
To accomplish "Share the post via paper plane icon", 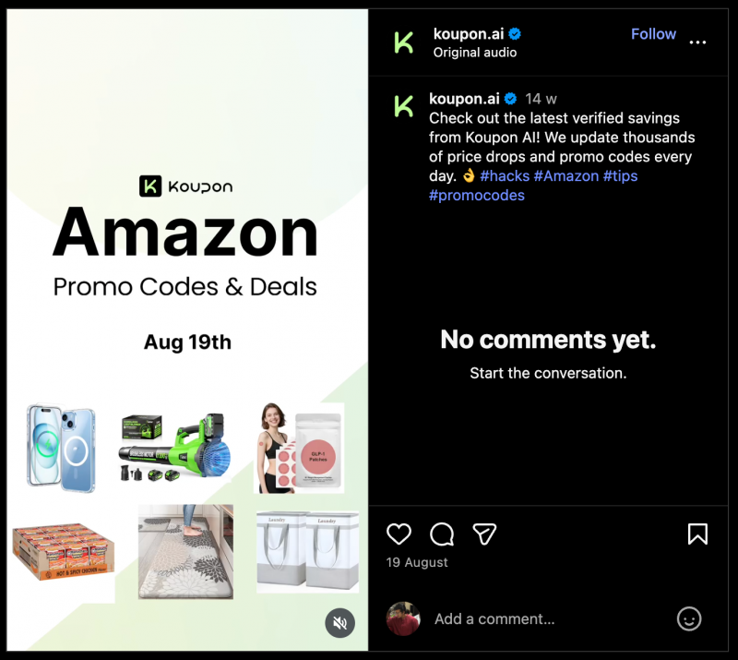I will click(484, 534).
